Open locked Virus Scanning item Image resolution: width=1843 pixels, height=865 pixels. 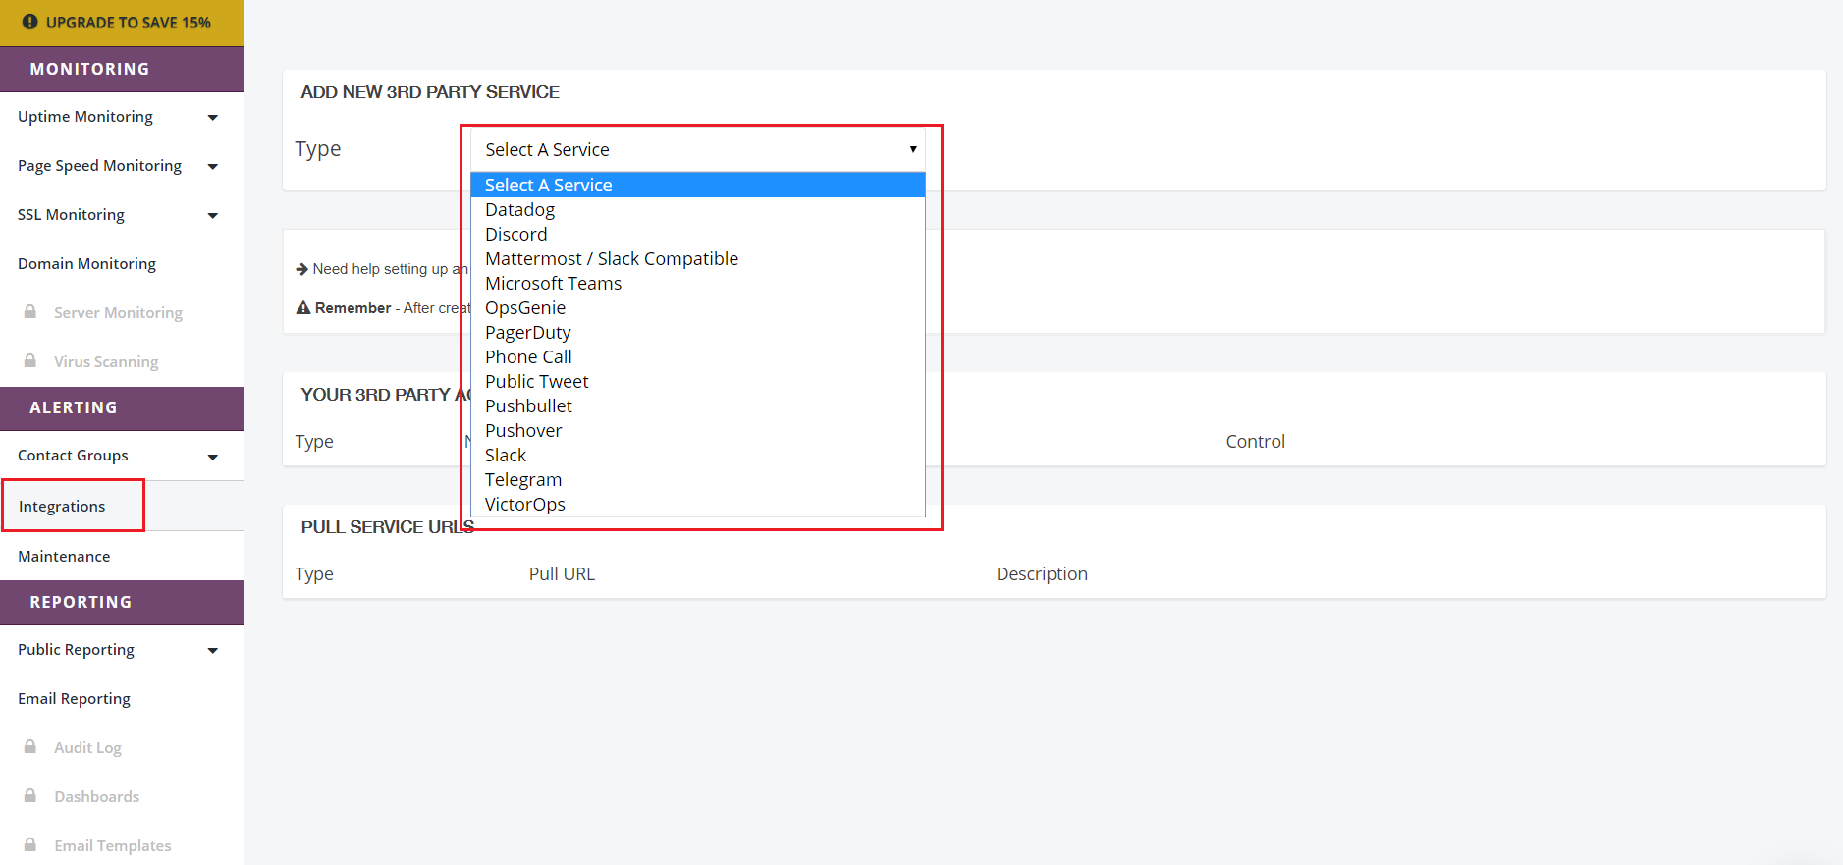pos(106,362)
